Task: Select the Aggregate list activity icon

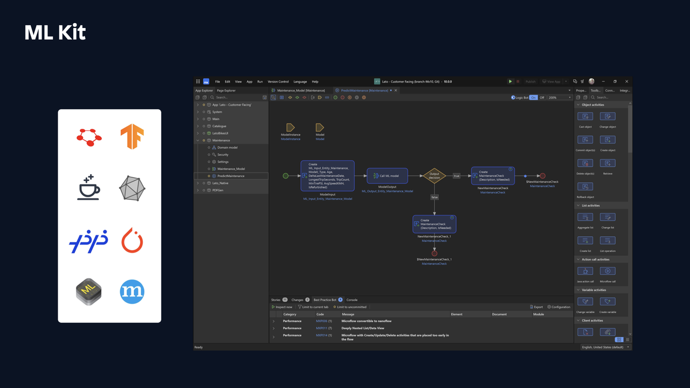Action: click(x=585, y=217)
